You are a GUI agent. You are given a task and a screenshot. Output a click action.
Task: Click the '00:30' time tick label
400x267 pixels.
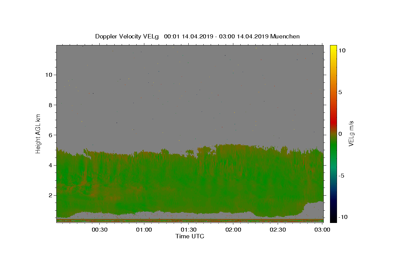pyautogui.click(x=99, y=230)
